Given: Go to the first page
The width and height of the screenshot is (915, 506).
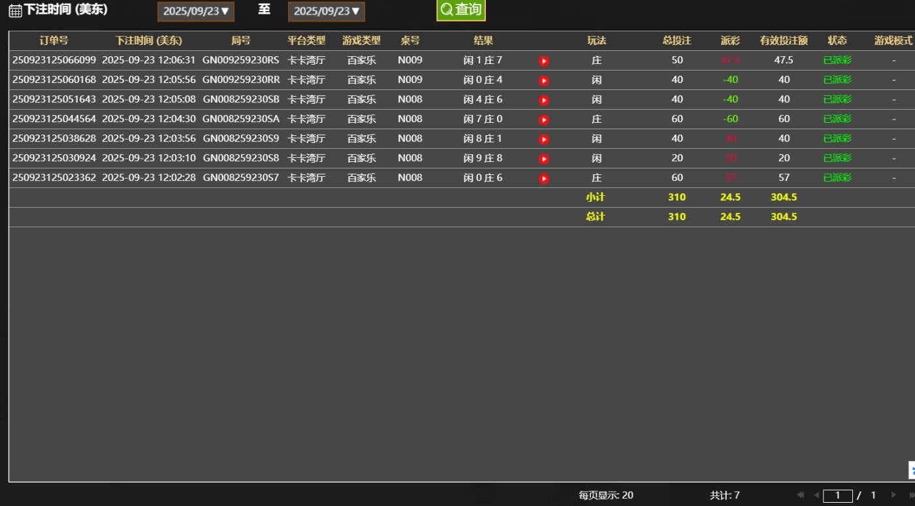Looking at the screenshot, I should pyautogui.click(x=800, y=495).
